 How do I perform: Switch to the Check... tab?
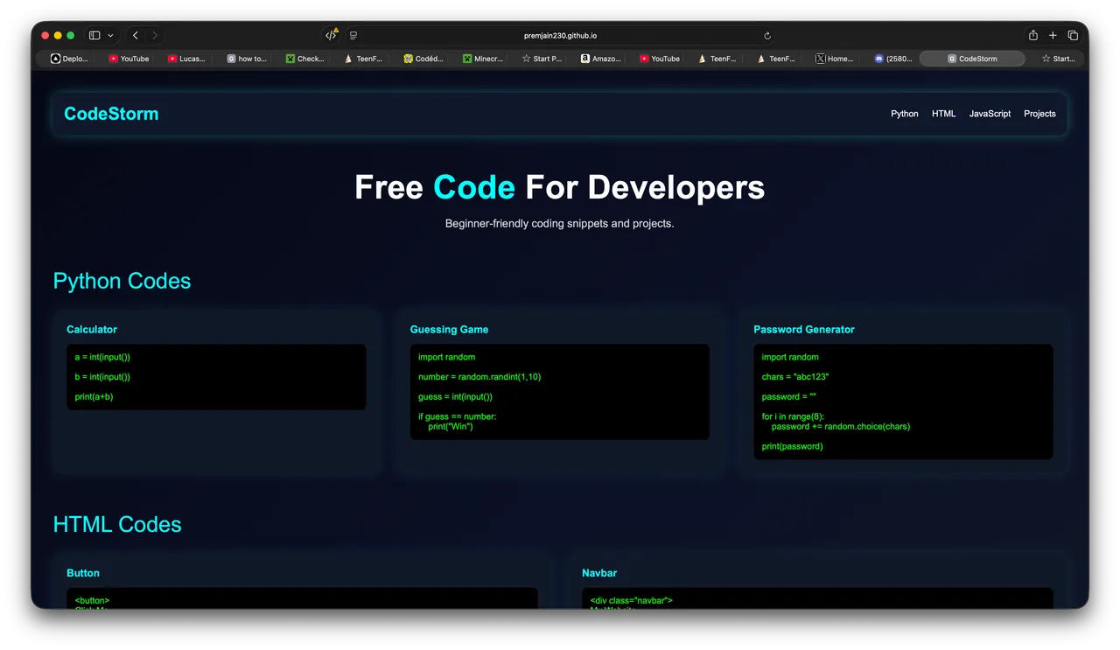tap(304, 59)
